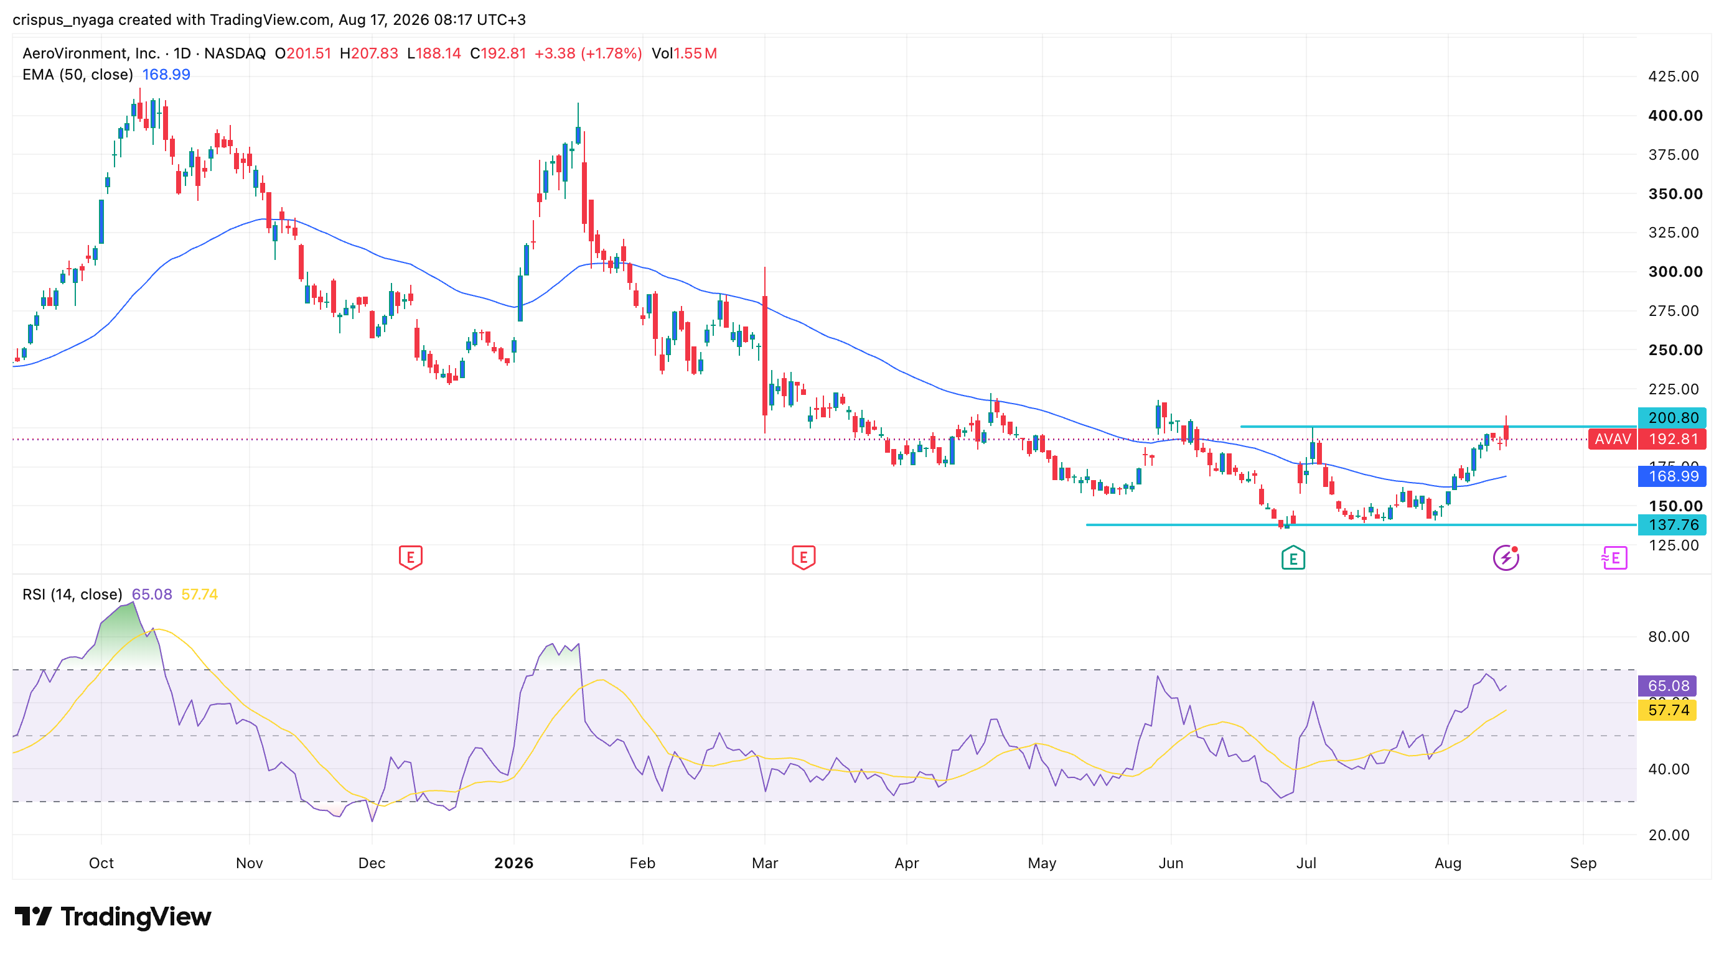Viewport: 1724px width, 954px height.
Task: Click the change text +3.38 (+1.78%)
Action: coord(588,53)
